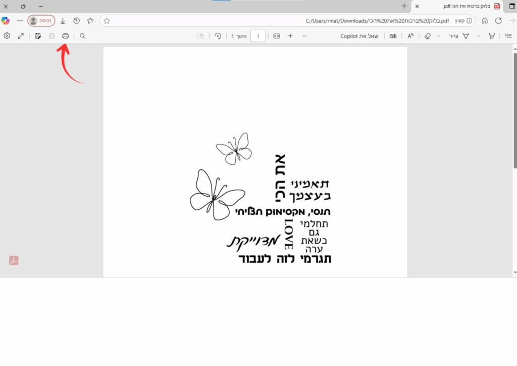
Task: Toggle the Draw (צייר) tool
Action: coord(460,36)
